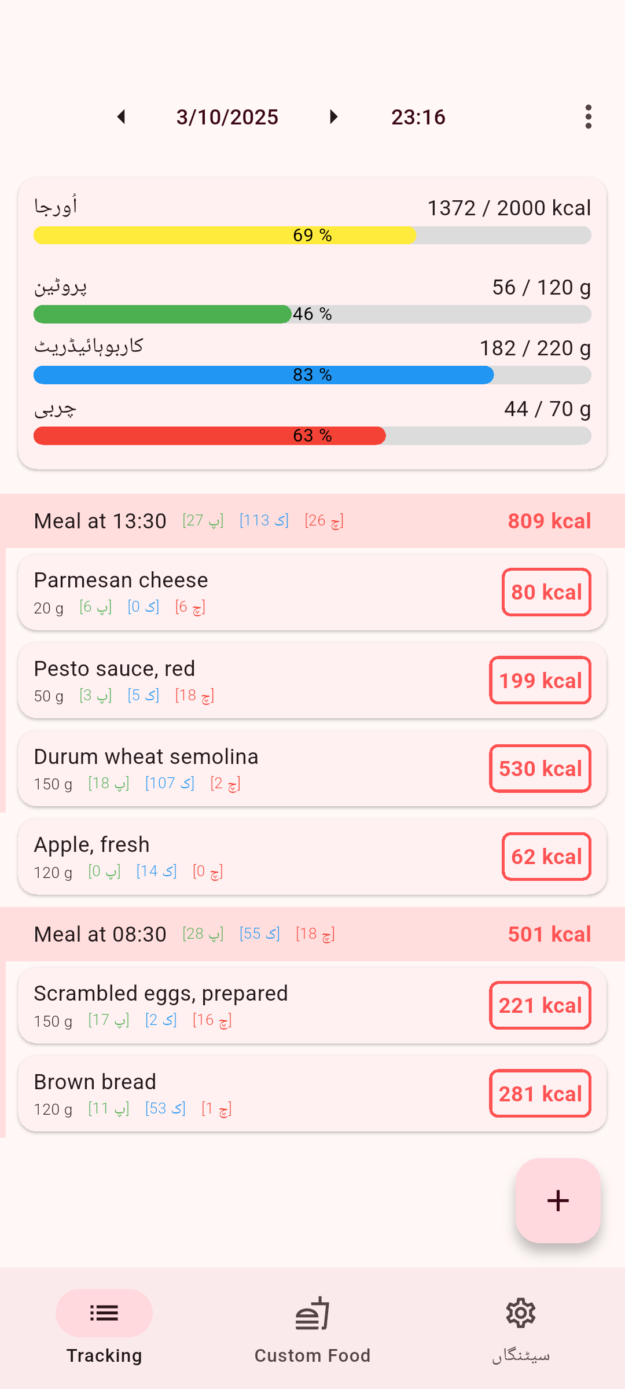Viewport: 625px width, 1389px height.
Task: Go to the previous day arrow
Action: [122, 117]
